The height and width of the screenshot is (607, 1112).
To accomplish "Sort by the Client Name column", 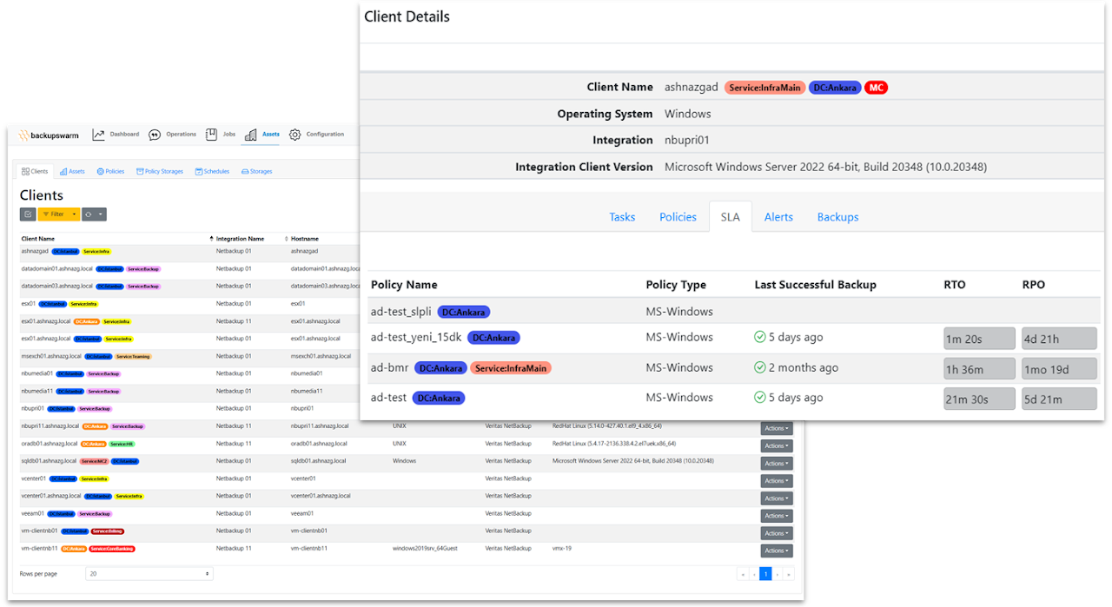I will click(37, 239).
